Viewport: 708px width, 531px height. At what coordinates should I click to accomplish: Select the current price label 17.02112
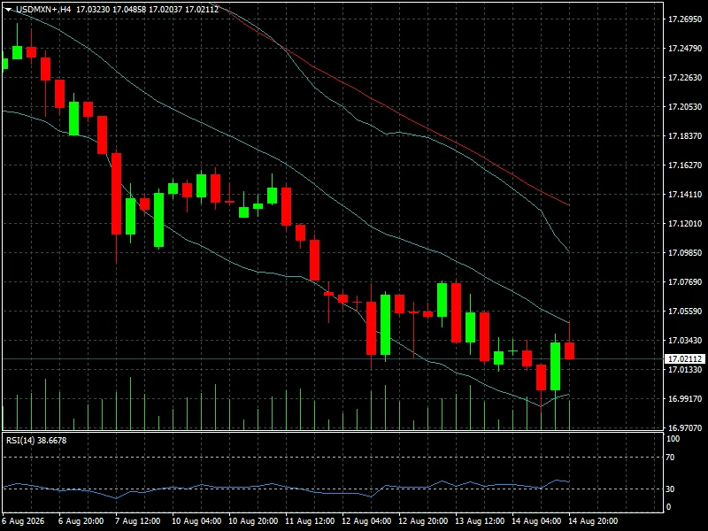tap(684, 359)
